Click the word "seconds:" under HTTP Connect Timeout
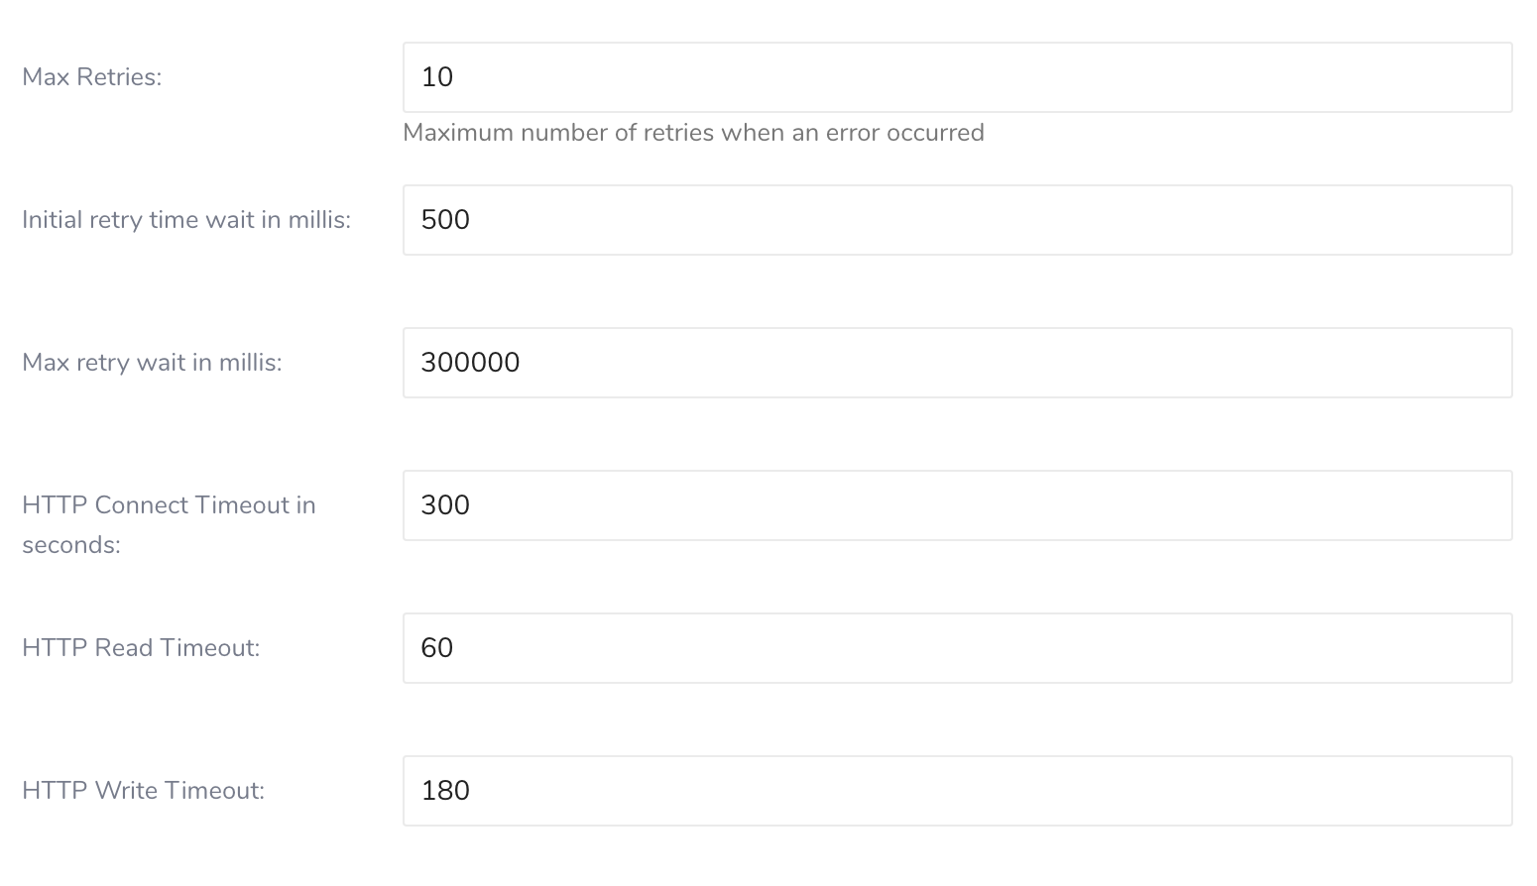Viewport: 1537px width, 886px height. [71, 545]
